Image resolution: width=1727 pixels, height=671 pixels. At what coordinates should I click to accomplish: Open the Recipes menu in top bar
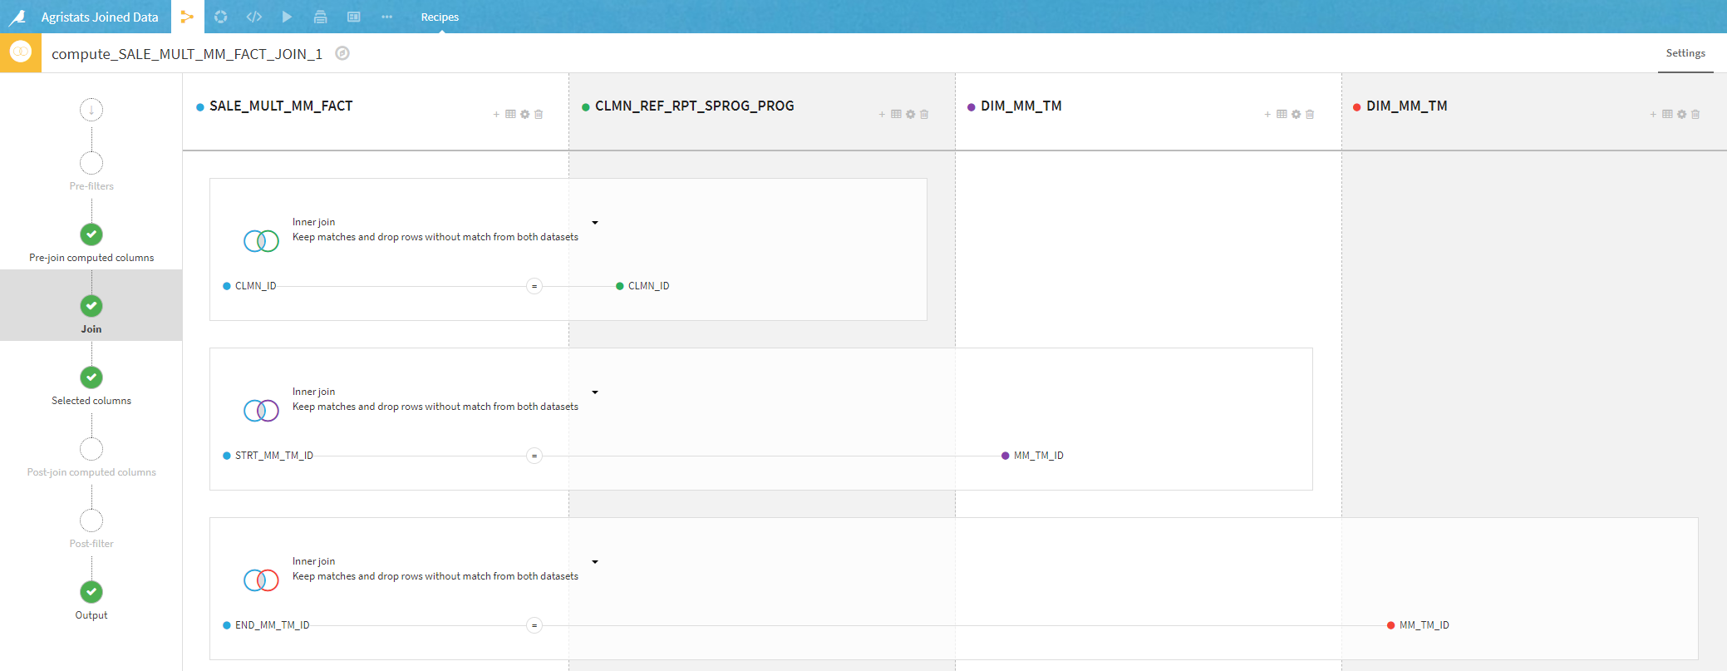click(x=440, y=17)
